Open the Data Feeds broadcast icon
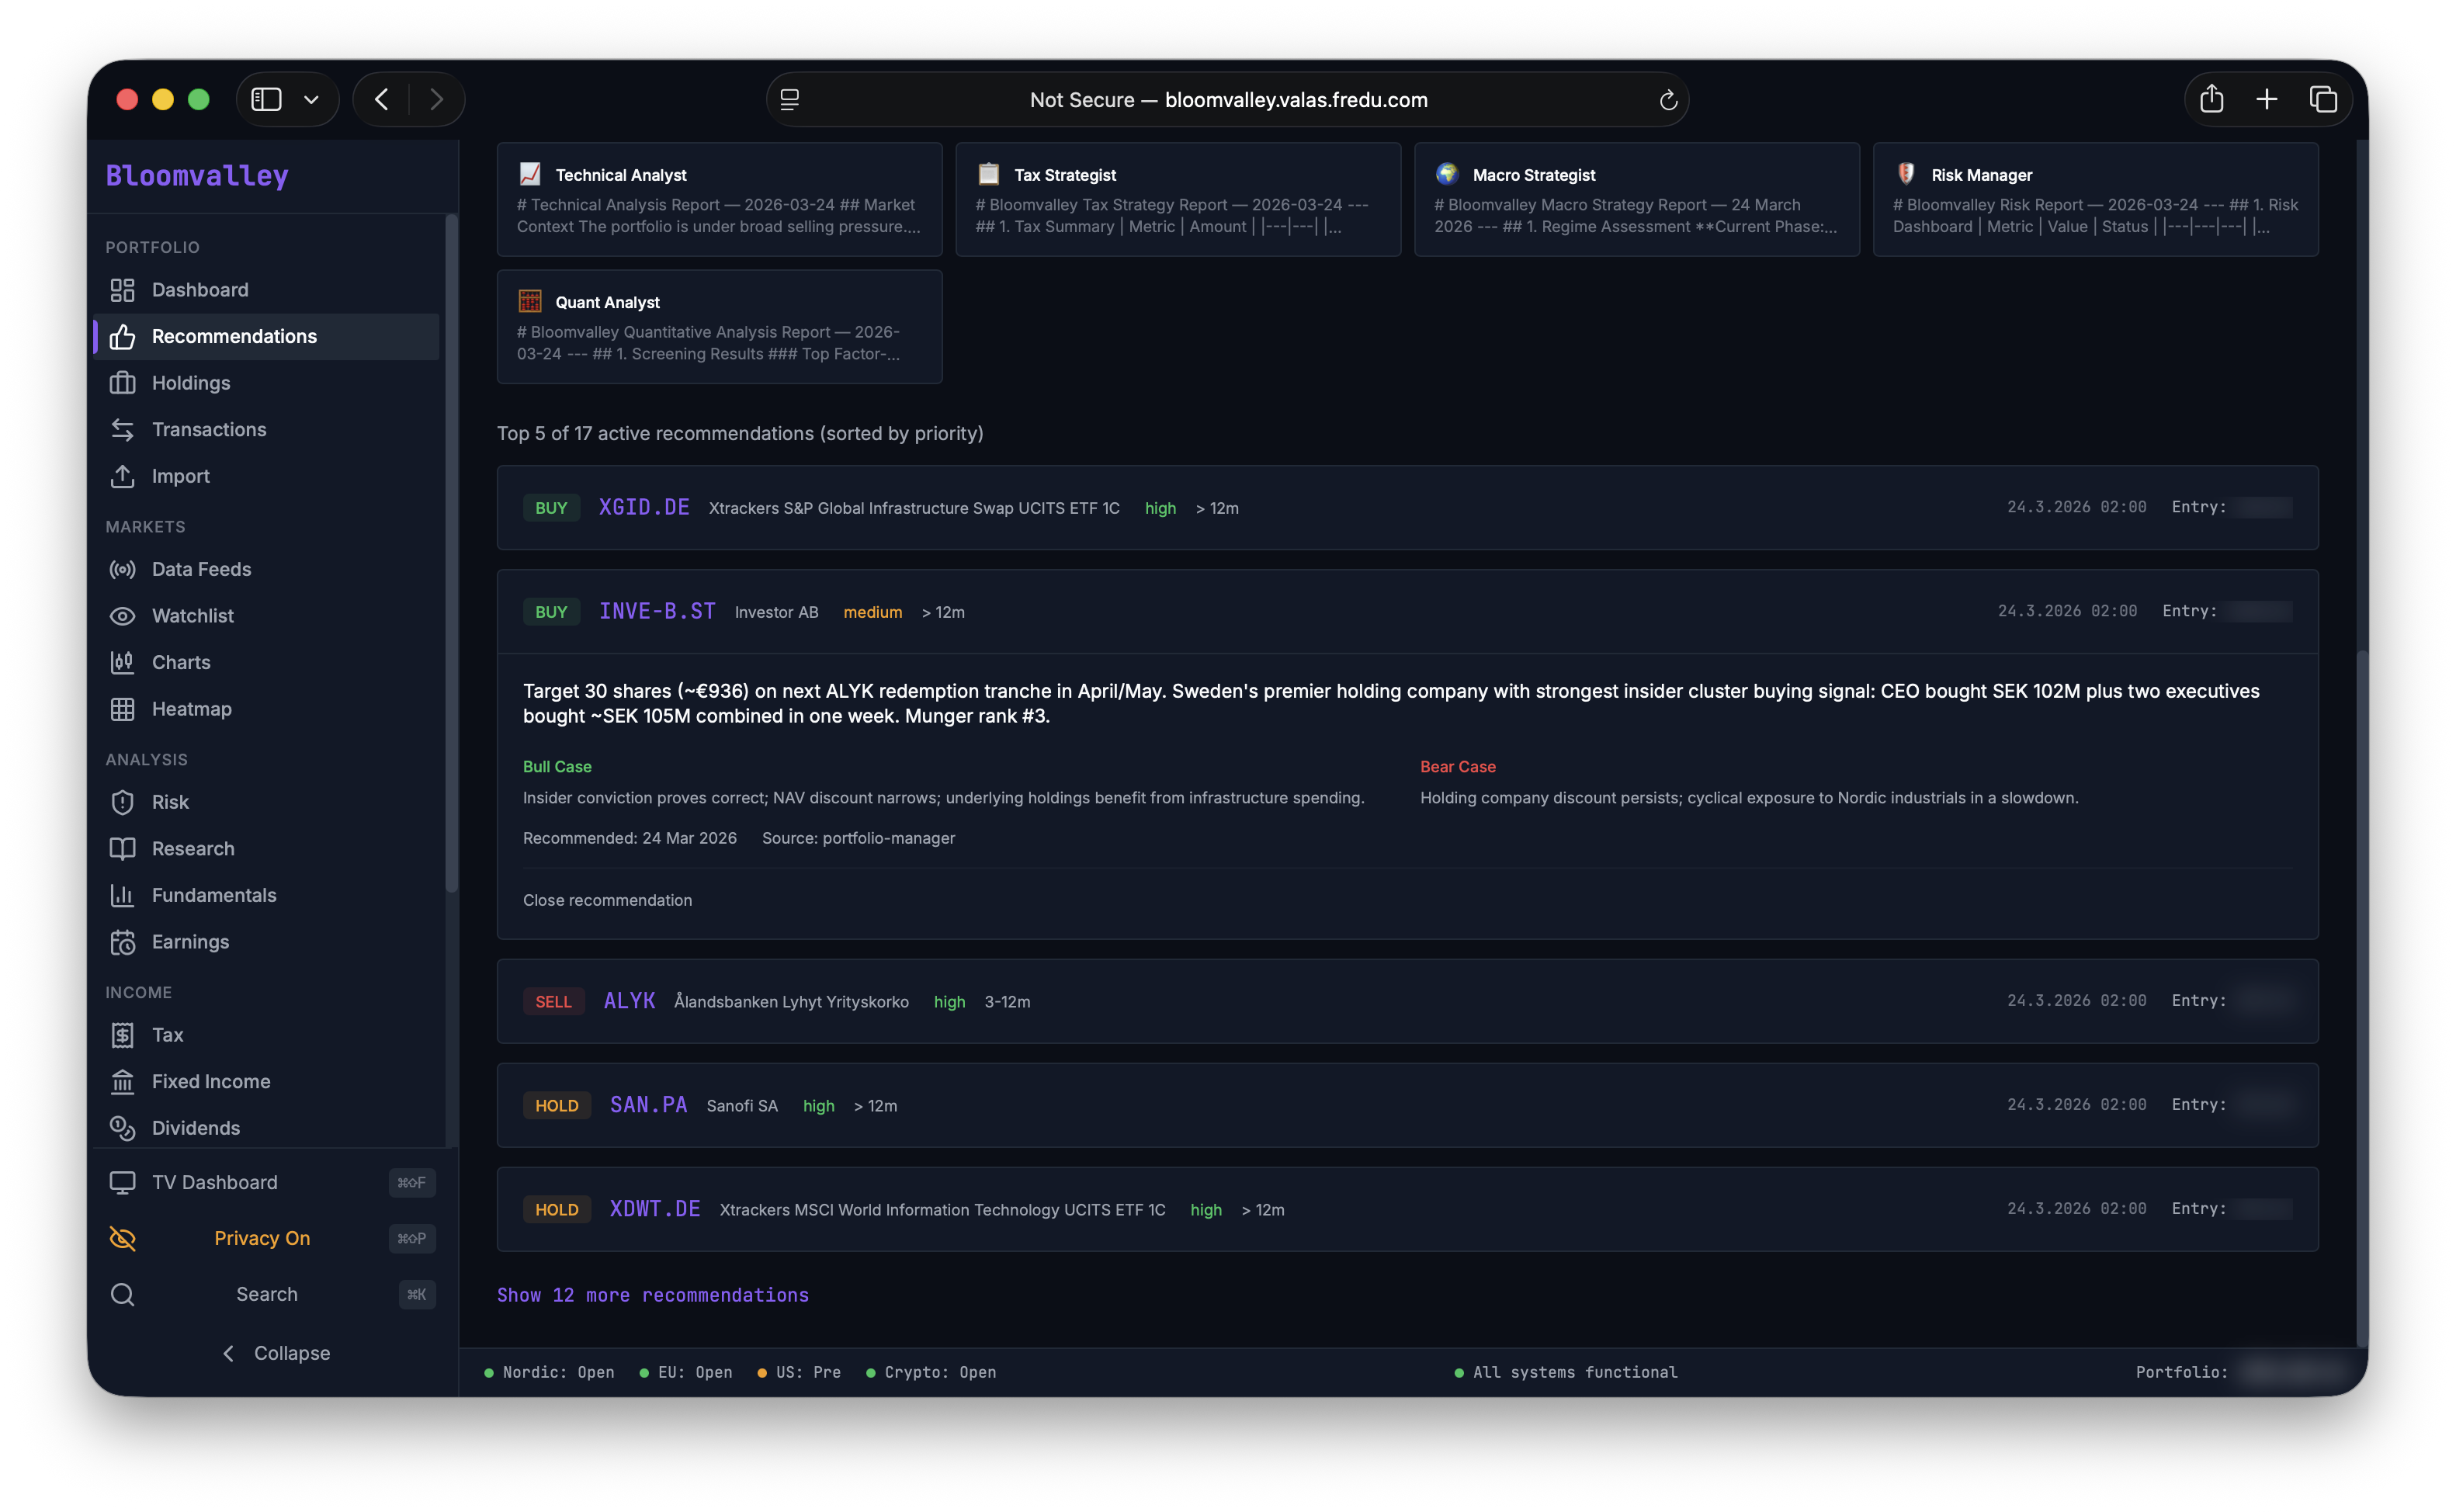 122,569
